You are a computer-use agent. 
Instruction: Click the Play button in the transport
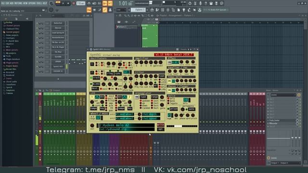63,3
